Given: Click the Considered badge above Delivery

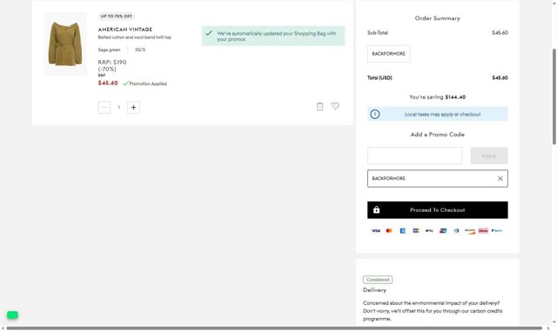Looking at the screenshot, I should coord(378,280).
